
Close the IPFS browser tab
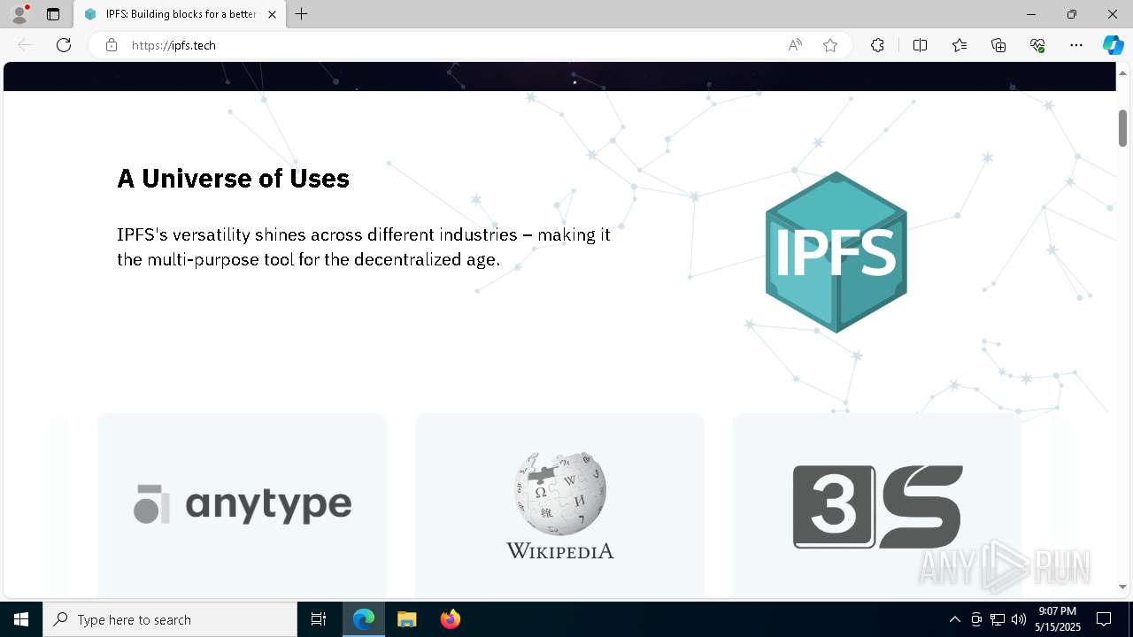273,14
